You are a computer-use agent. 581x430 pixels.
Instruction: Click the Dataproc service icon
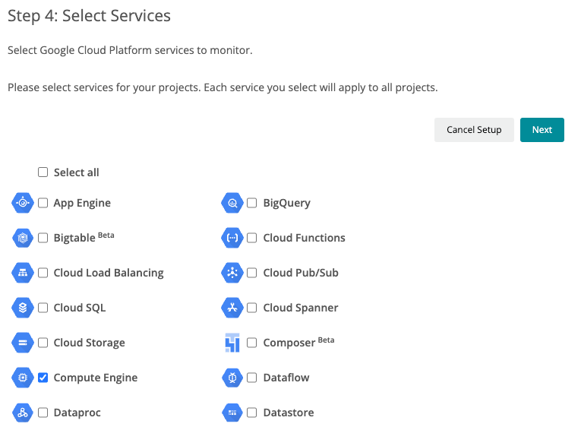point(23,413)
